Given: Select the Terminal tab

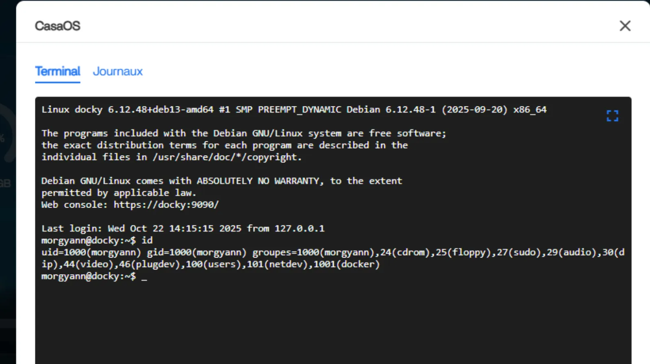Looking at the screenshot, I should pos(58,71).
